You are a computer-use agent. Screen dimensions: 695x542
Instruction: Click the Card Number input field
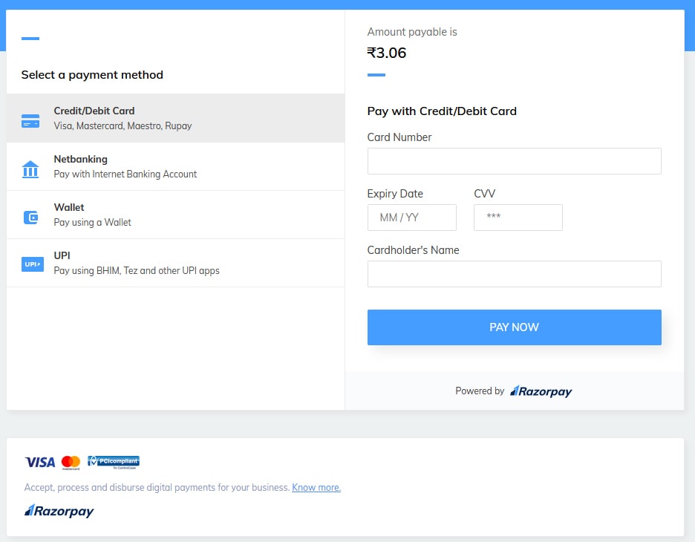pos(514,161)
